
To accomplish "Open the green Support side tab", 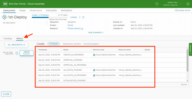I will 190,50.
